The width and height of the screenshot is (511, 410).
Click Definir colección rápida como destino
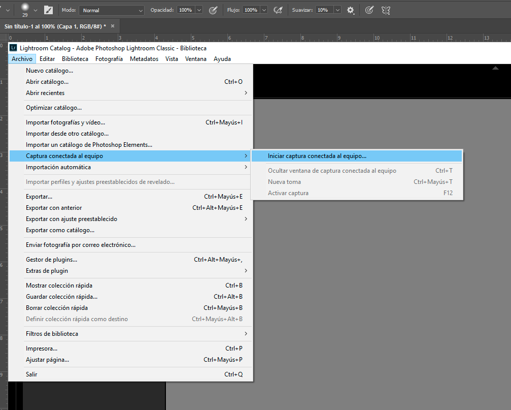131,319
